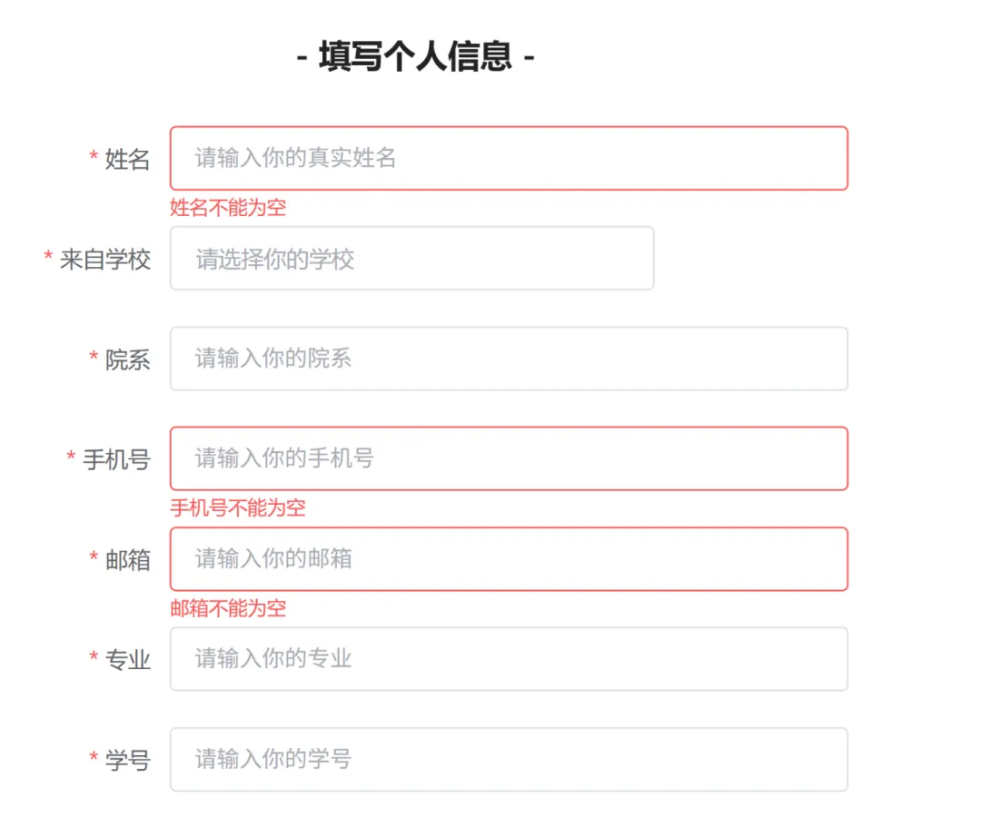Click the 来自学校 label text
The width and height of the screenshot is (981, 827).
(x=104, y=260)
